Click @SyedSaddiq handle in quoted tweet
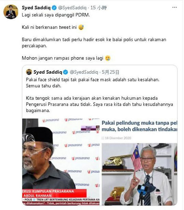Screen dimensions: 184x210 coord(84,72)
